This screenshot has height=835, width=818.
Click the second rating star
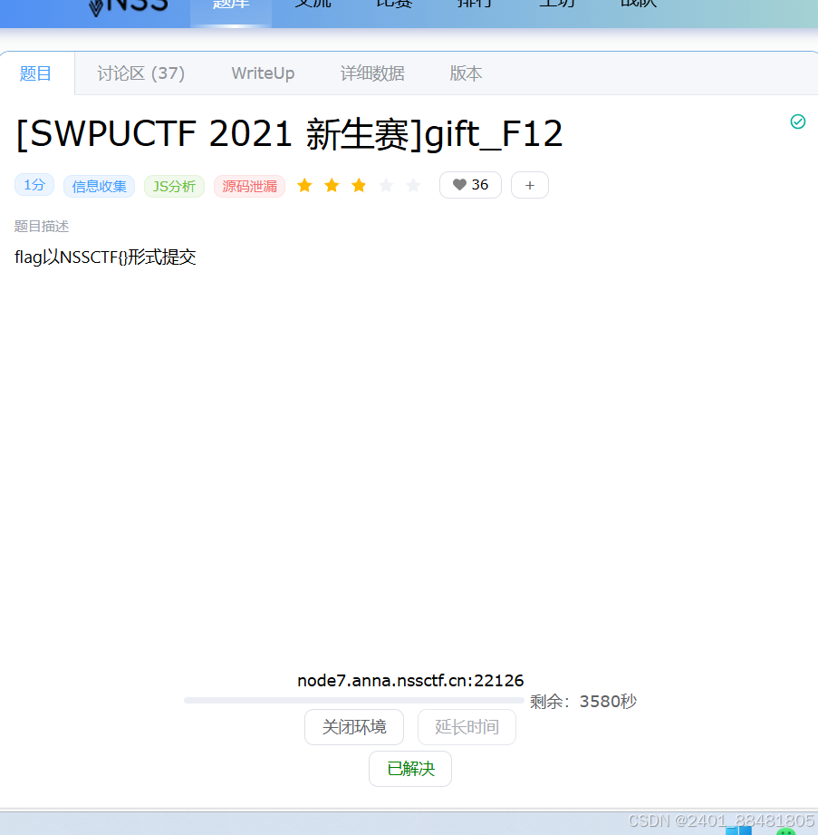(x=332, y=185)
